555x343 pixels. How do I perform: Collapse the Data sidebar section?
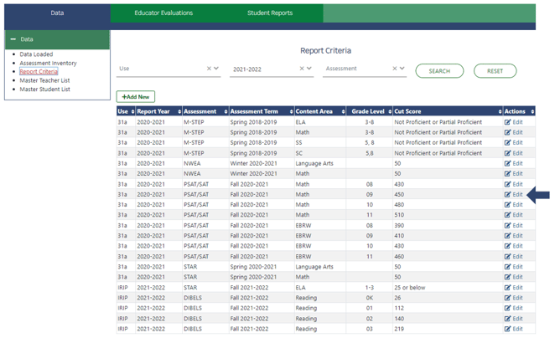click(13, 39)
